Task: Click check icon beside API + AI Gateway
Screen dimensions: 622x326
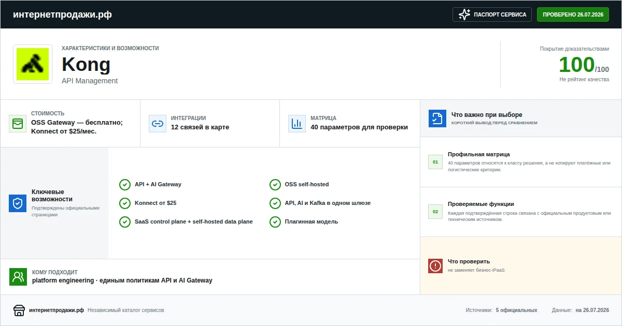Action: click(x=125, y=185)
